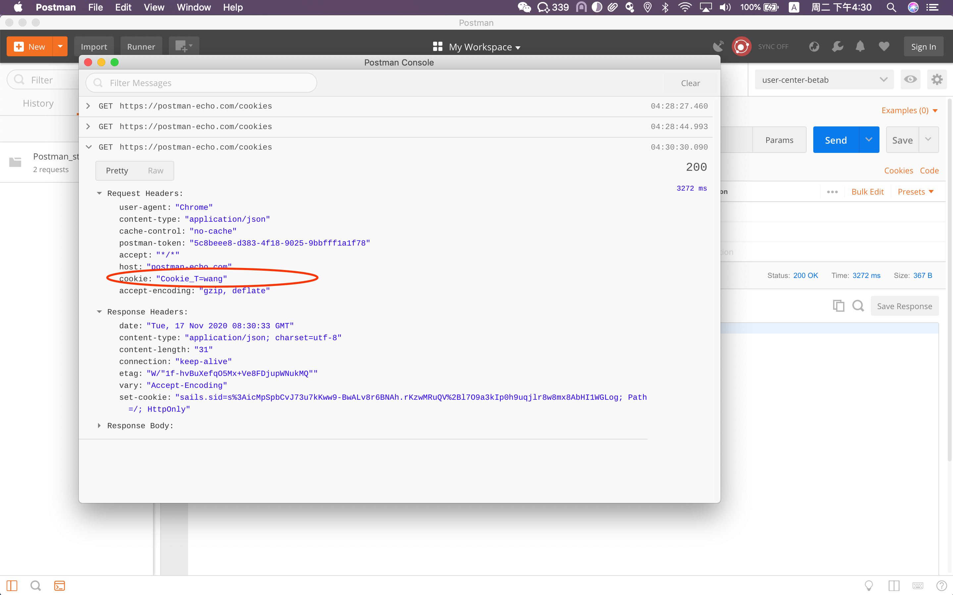Click the WeChat icon in macOS menu bar
The height and width of the screenshot is (595, 953).
(x=524, y=8)
